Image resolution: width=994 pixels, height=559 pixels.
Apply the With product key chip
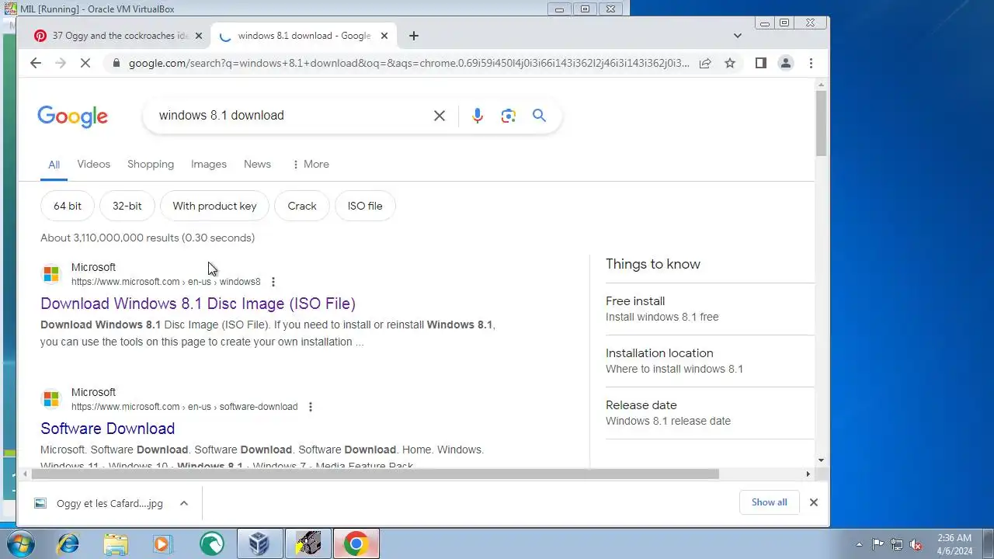(214, 207)
